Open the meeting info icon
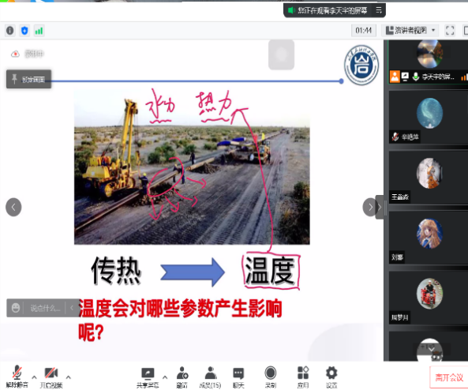This screenshot has width=468, height=390. tap(9, 31)
